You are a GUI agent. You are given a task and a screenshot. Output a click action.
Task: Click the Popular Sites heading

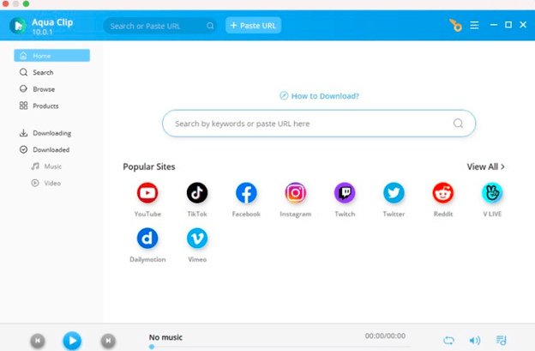pos(149,166)
